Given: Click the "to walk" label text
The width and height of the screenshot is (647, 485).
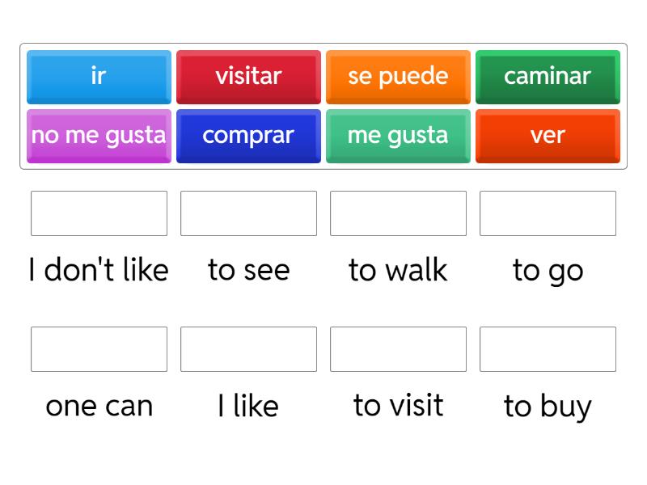Looking at the screenshot, I should pyautogui.click(x=398, y=270).
